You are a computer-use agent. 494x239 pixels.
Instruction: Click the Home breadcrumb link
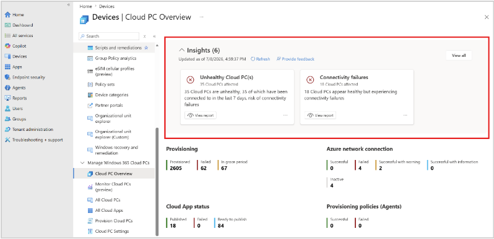(85, 6)
